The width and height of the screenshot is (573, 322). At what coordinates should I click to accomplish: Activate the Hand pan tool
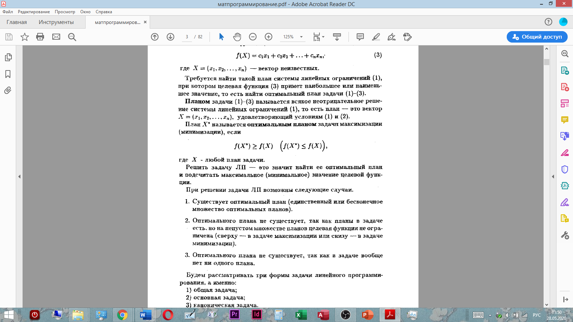237,37
